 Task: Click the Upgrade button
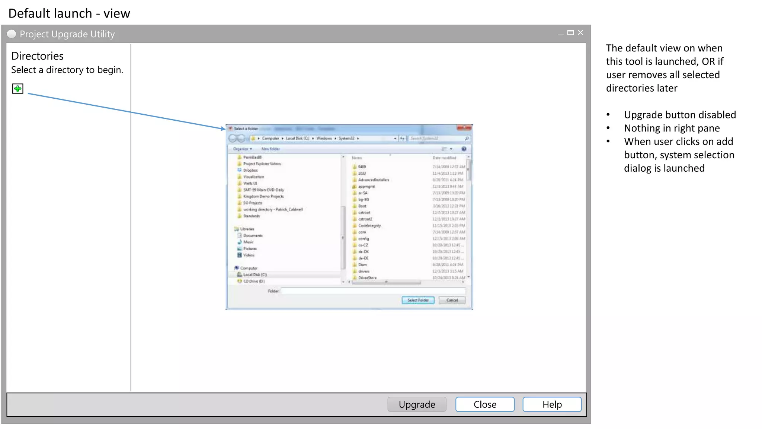[x=417, y=404]
